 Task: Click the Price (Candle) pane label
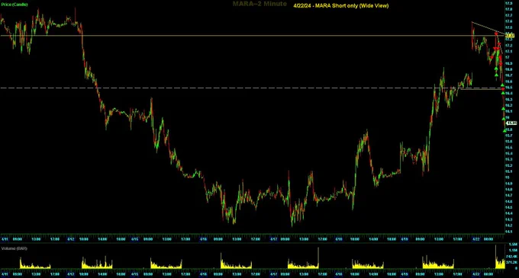click(x=15, y=5)
